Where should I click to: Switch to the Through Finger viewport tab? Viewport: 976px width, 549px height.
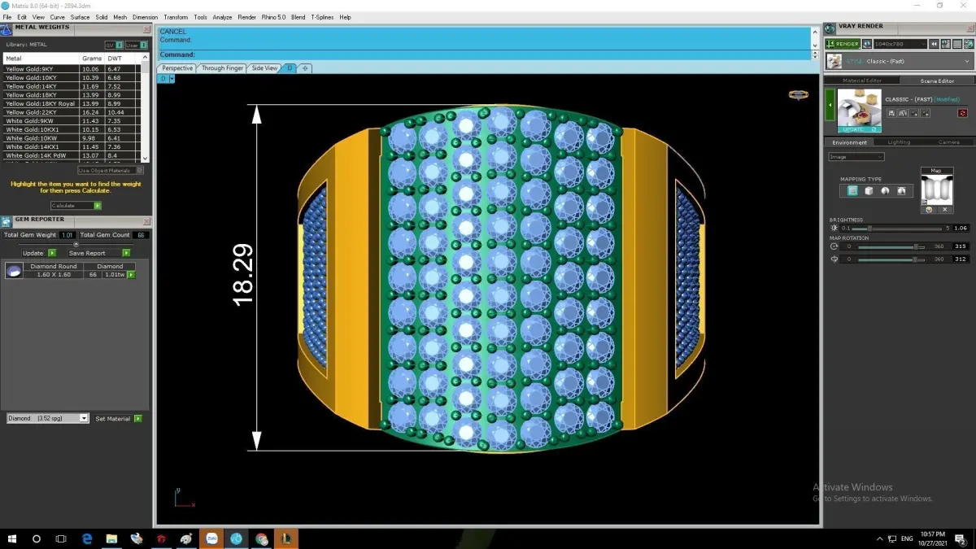(222, 68)
